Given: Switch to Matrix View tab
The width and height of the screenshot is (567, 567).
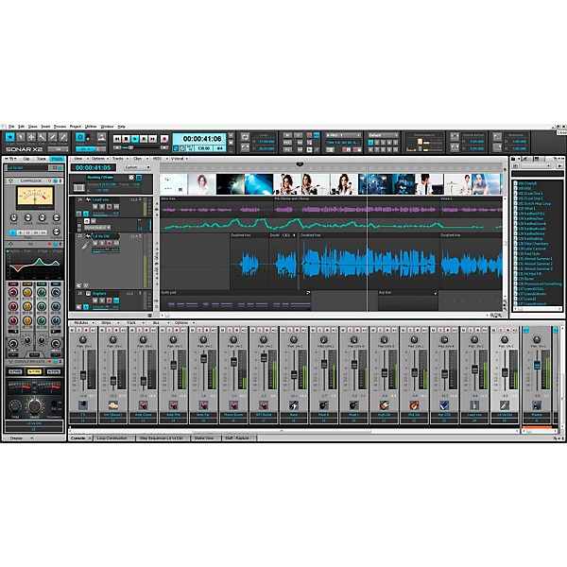Looking at the screenshot, I should pyautogui.click(x=204, y=438).
